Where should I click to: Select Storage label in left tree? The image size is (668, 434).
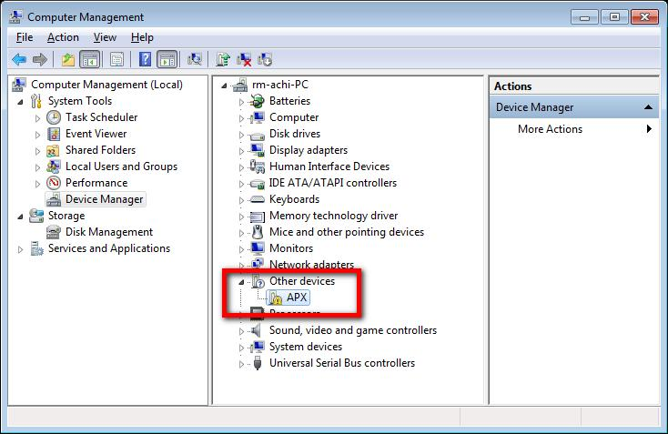66,216
